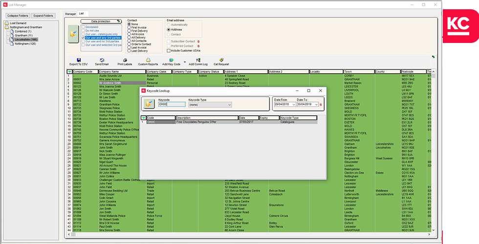Image resolution: width=479 pixels, height=244 pixels.
Task: Tick Our use and no 3rd parties
Action: point(83,41)
